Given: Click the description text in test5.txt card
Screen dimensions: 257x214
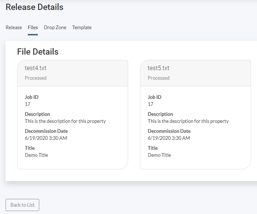Looking at the screenshot, I should pyautogui.click(x=188, y=121).
